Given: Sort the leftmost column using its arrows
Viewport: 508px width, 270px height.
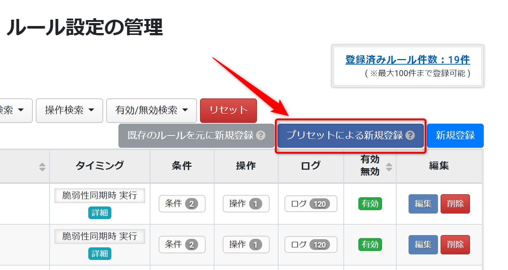Looking at the screenshot, I should pyautogui.click(x=42, y=167).
